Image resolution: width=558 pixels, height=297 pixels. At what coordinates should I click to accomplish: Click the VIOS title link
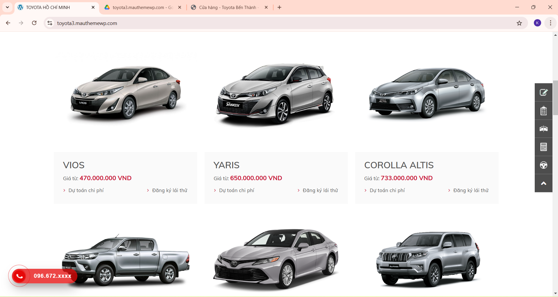(x=74, y=165)
